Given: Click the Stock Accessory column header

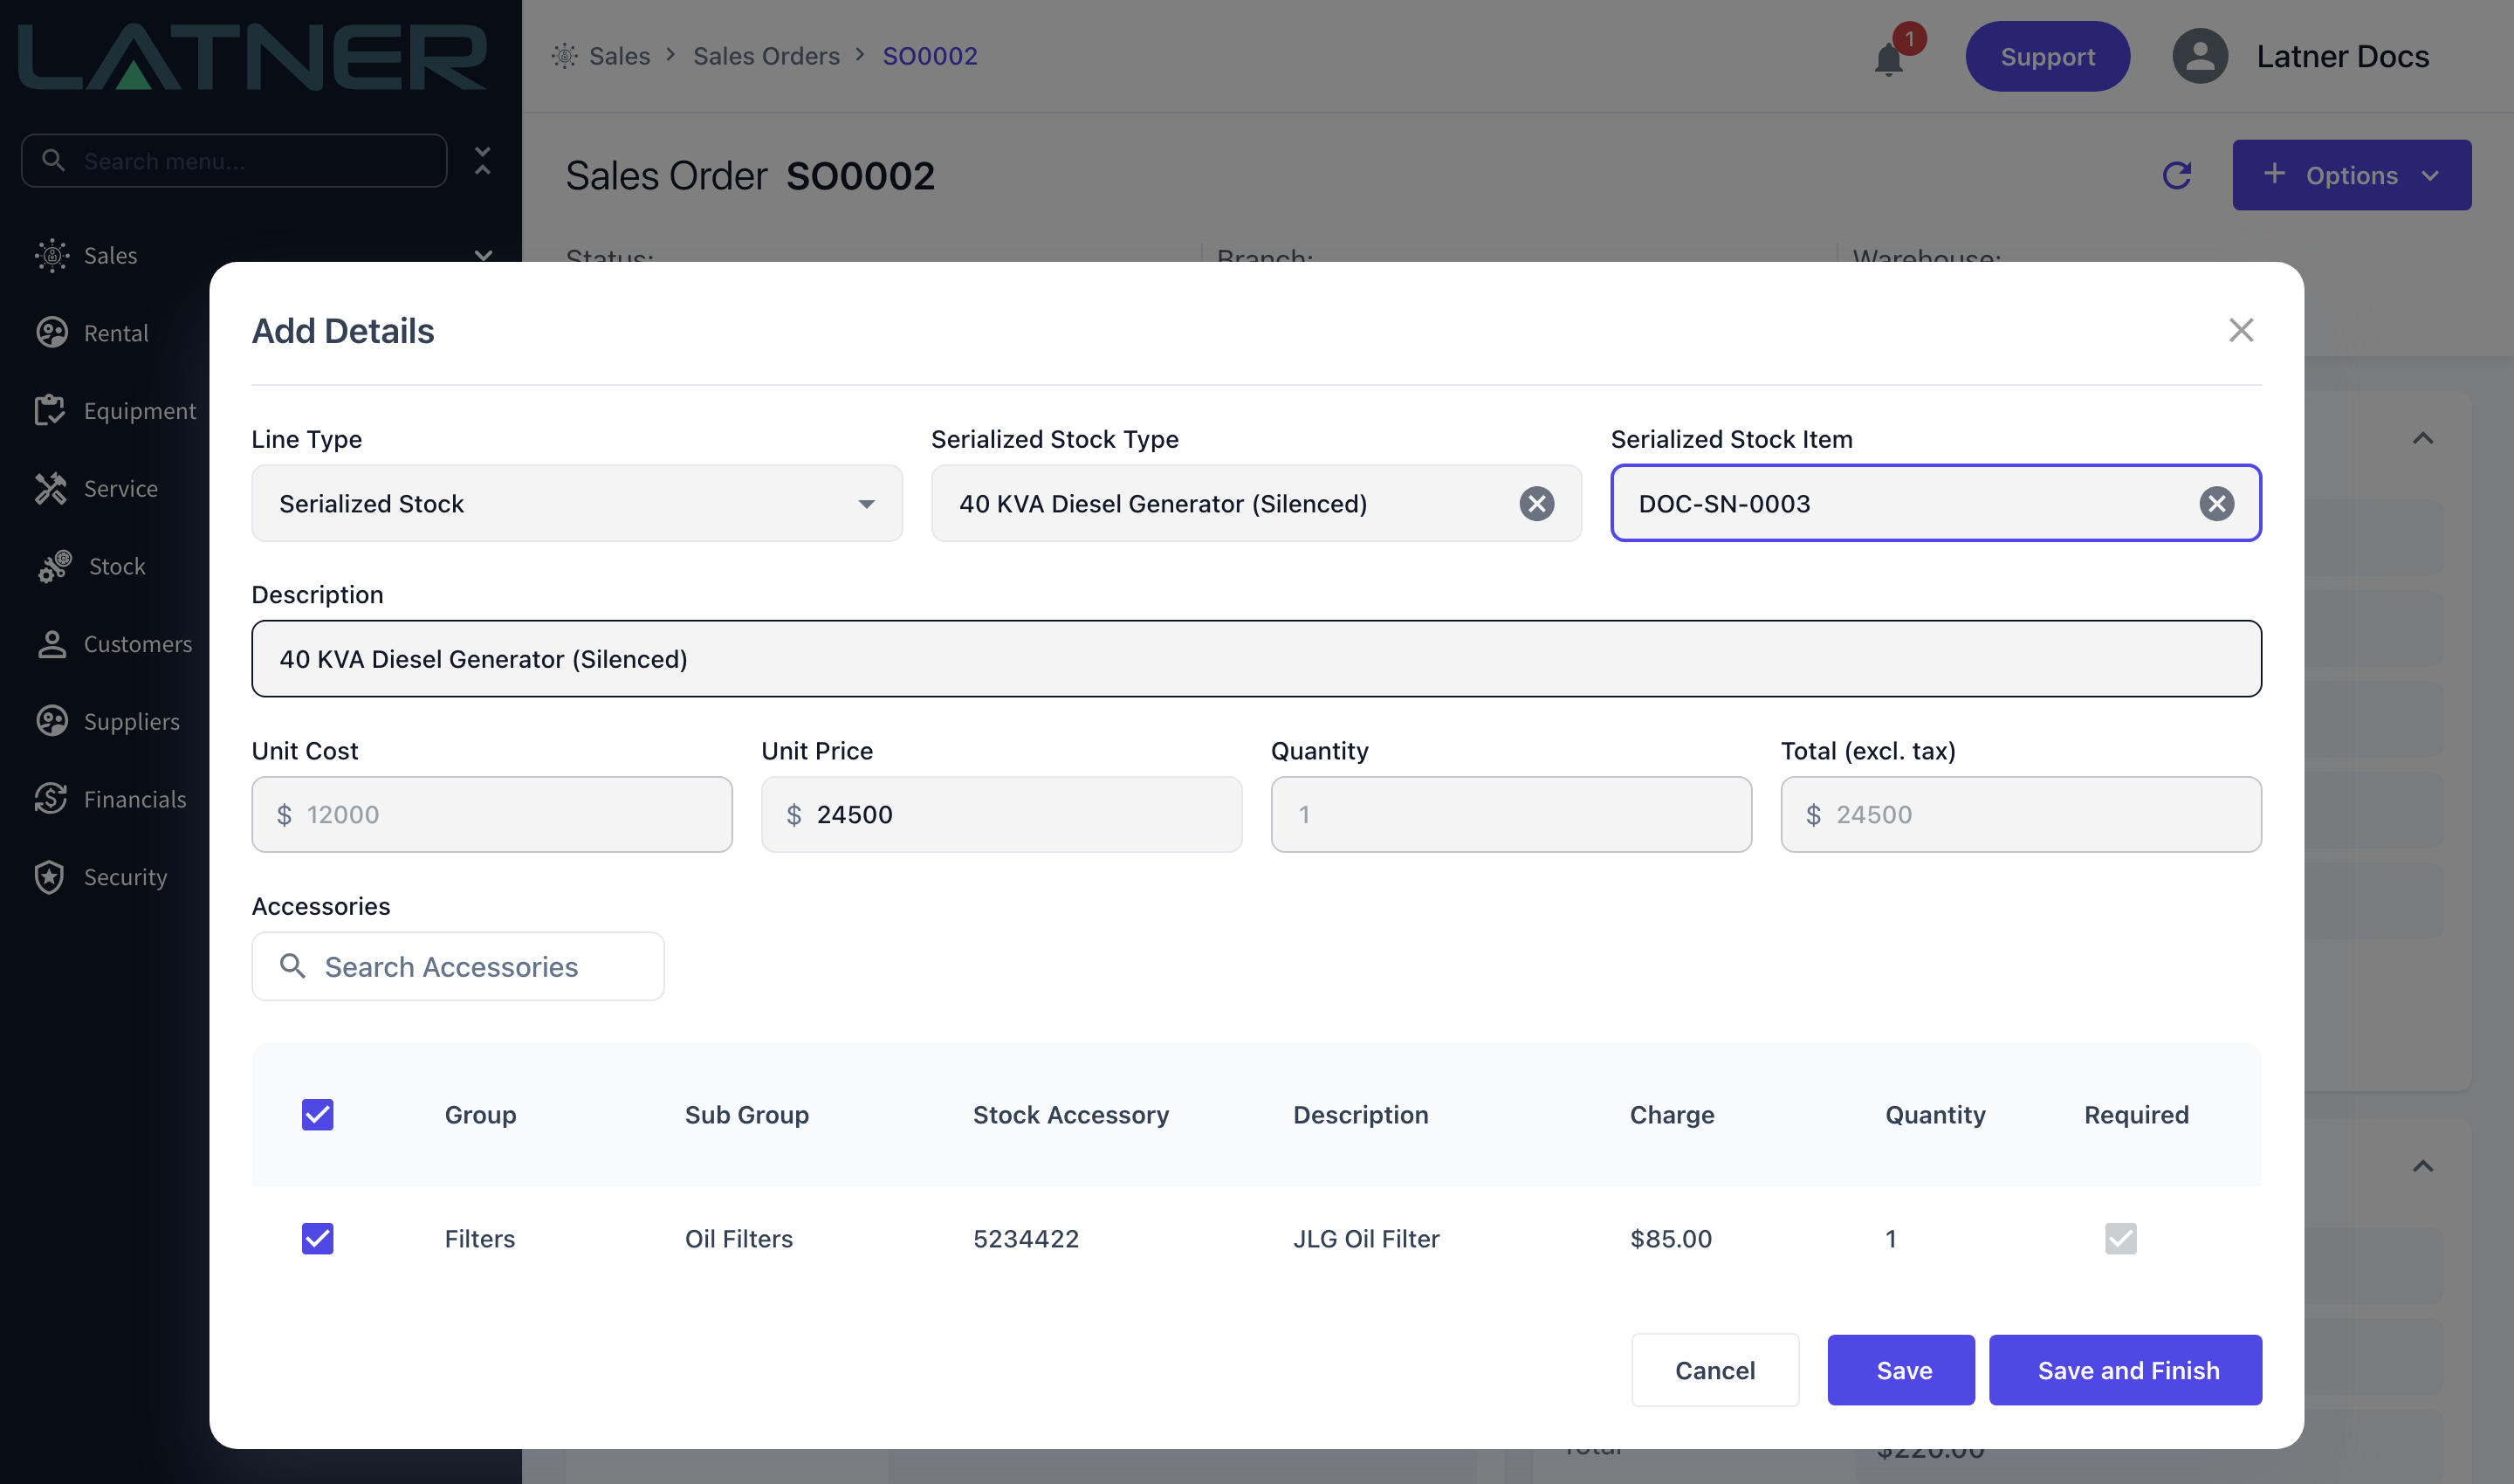Looking at the screenshot, I should [1070, 1114].
